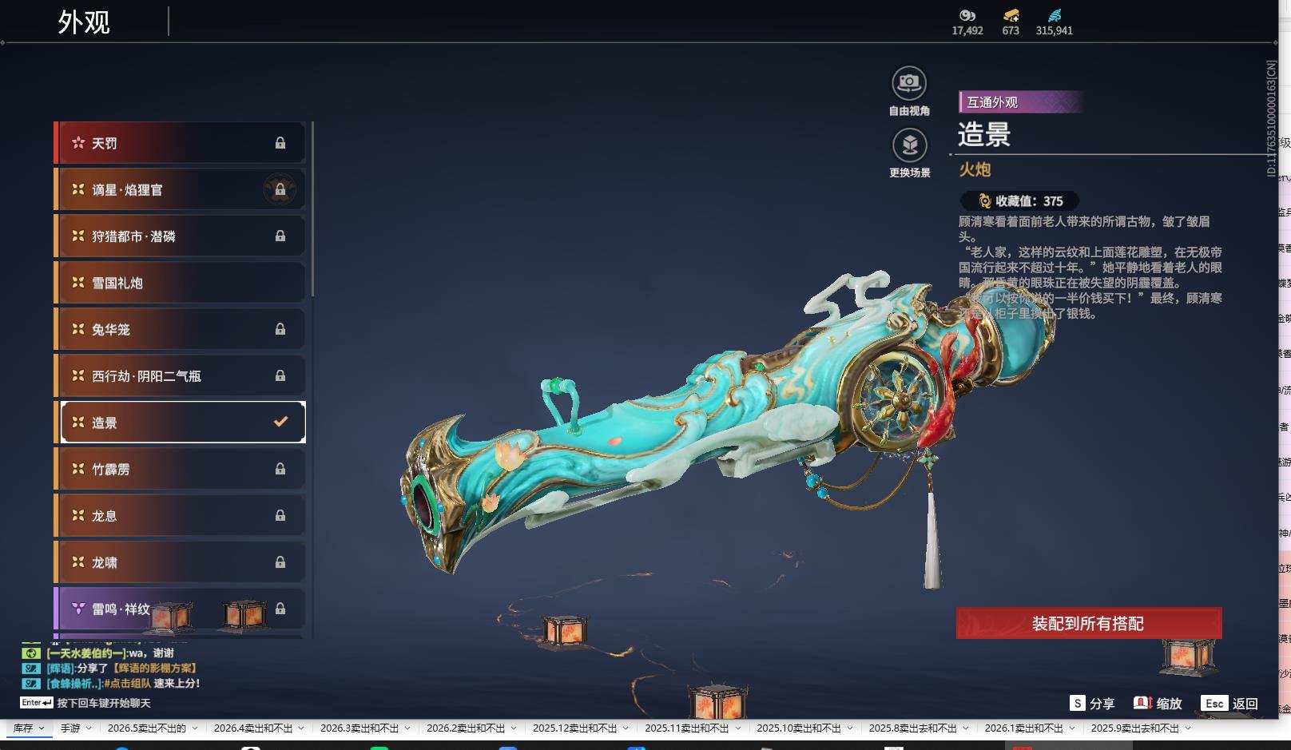
Task: Open the dropdown arrow on 2025.11卖出和不出 tab
Action: 737,728
